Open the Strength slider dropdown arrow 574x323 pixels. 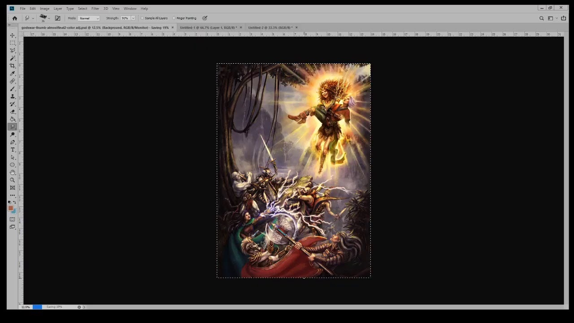(133, 18)
